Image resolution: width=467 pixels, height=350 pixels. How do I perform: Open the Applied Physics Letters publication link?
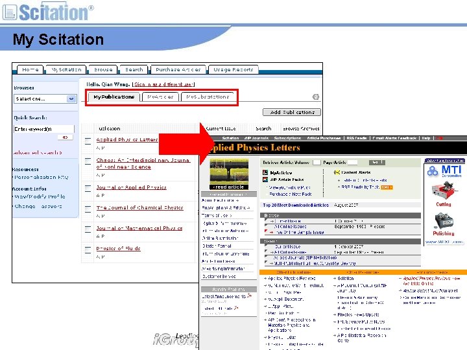(x=127, y=139)
